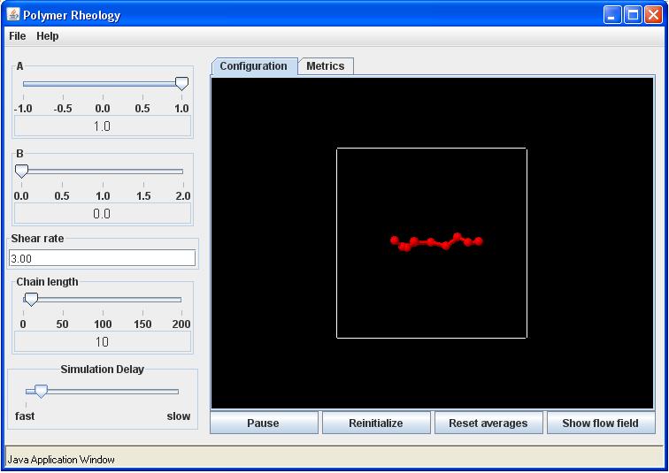Screen dimensions: 669x473
Task: Click the 'Java Application Window' status text
Action: tap(61, 460)
